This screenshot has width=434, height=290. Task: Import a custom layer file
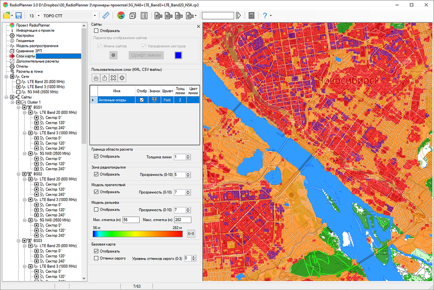click(x=96, y=78)
